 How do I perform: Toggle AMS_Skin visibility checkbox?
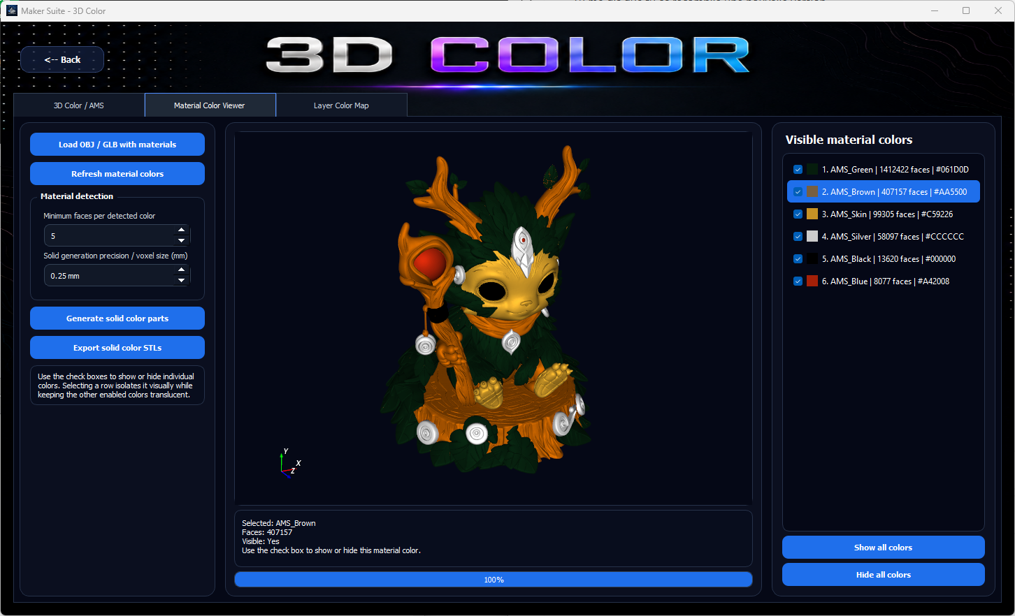point(798,214)
